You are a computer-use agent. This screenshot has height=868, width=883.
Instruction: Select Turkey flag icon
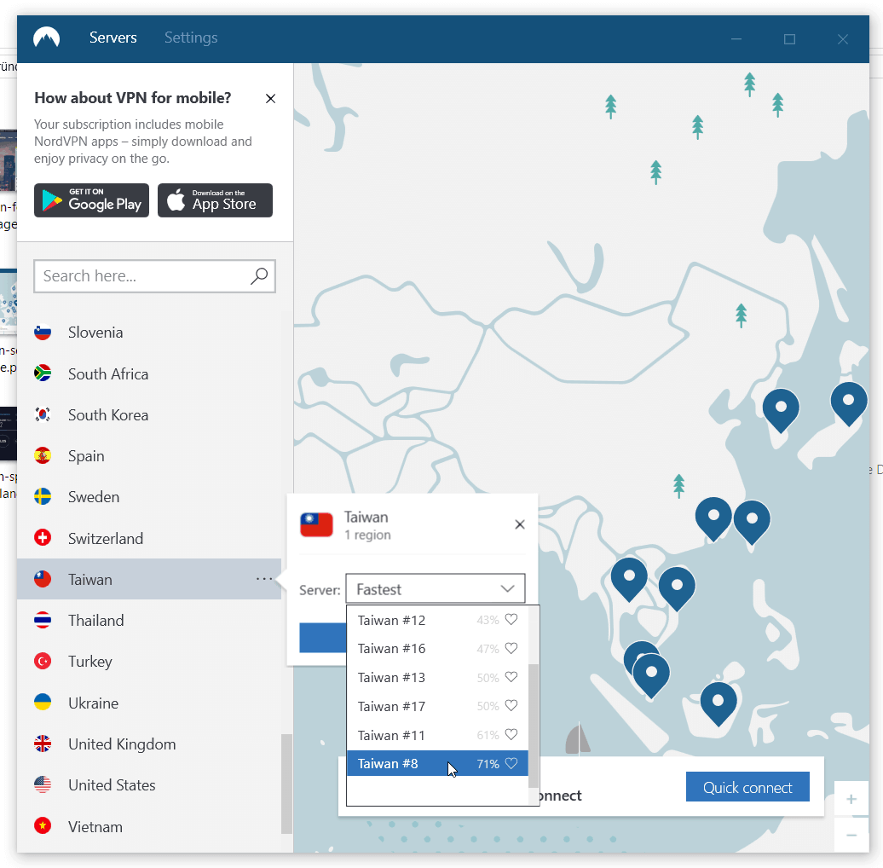click(43, 662)
